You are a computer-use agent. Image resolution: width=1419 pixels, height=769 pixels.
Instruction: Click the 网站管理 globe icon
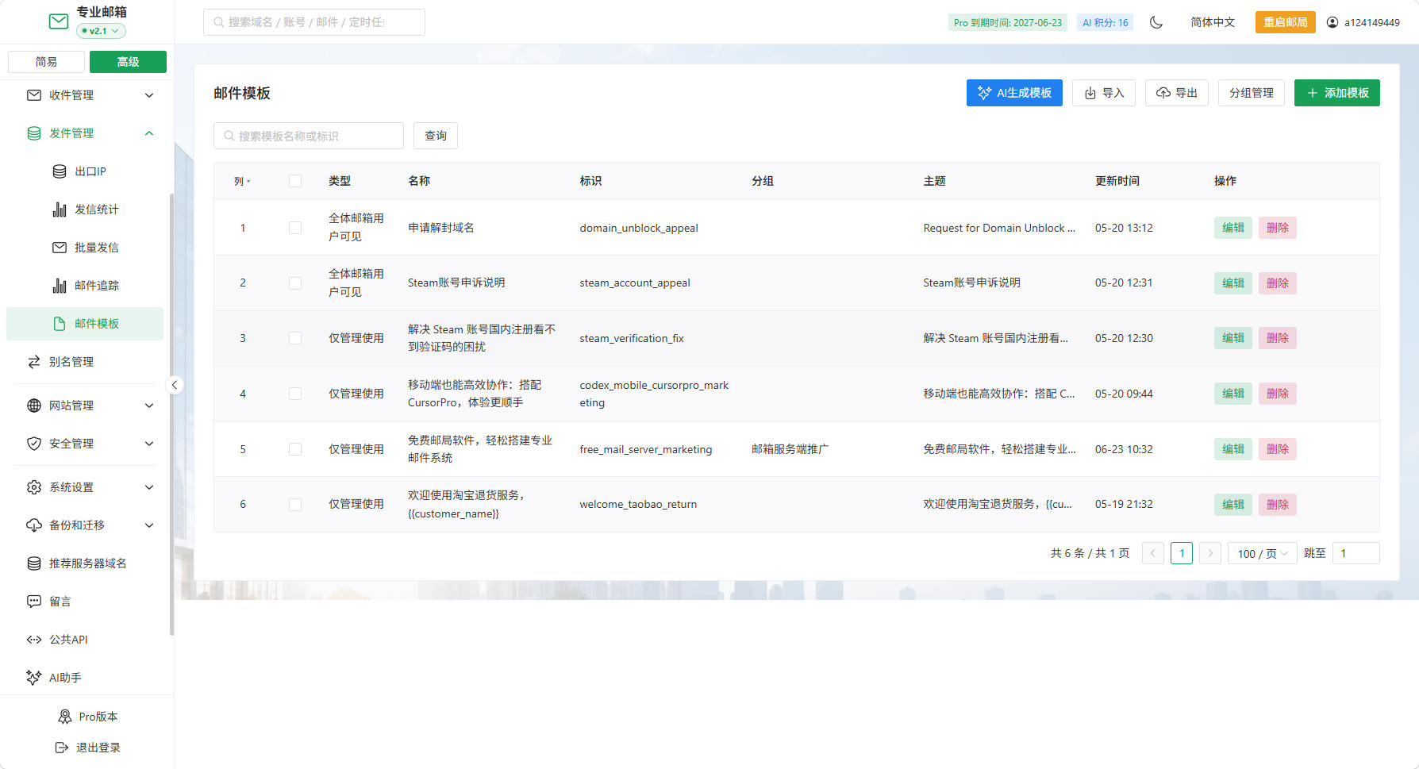(x=34, y=406)
